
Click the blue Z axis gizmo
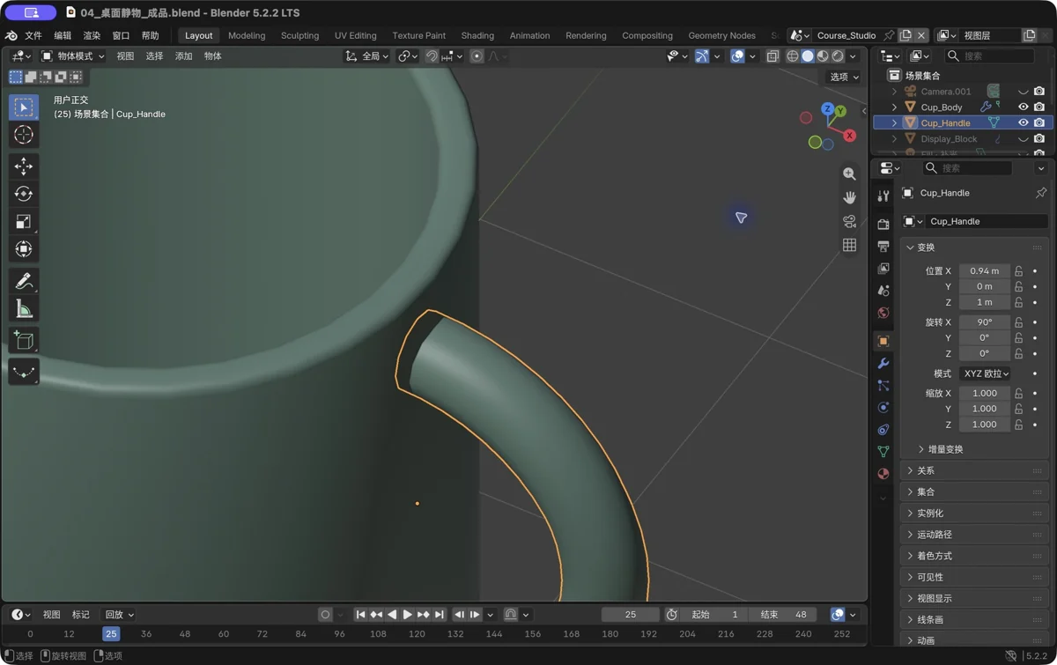pos(827,109)
